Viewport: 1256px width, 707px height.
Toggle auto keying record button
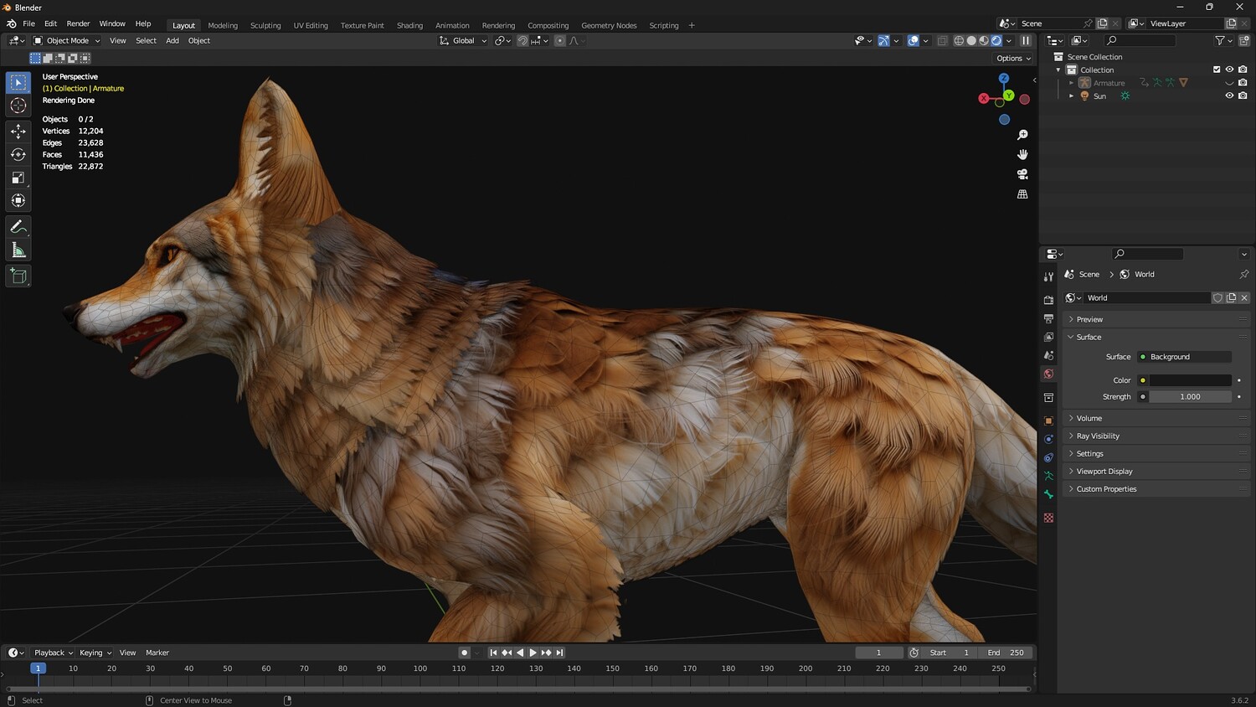[x=464, y=653]
